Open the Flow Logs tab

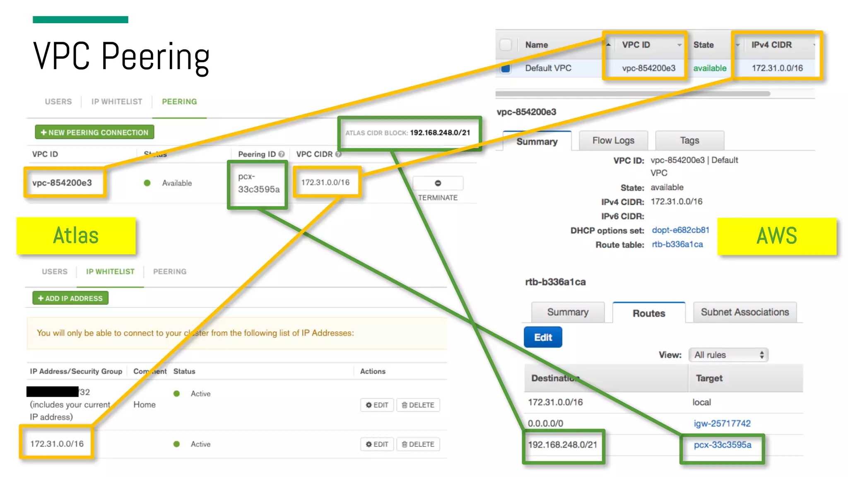point(613,140)
